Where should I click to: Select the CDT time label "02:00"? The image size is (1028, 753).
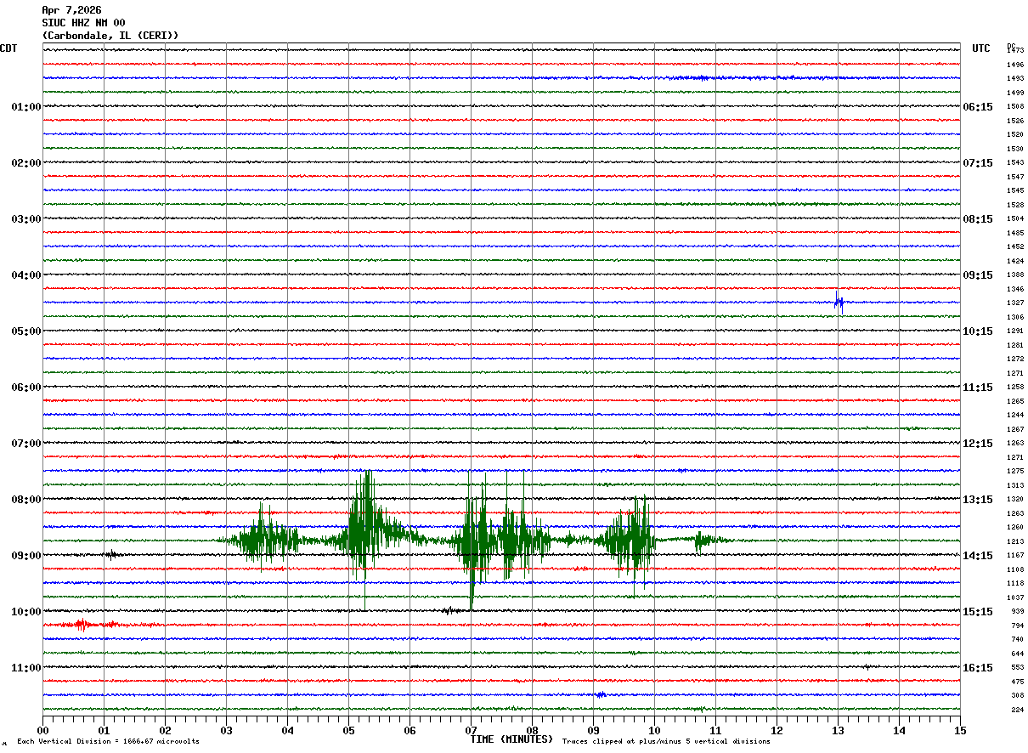point(26,163)
